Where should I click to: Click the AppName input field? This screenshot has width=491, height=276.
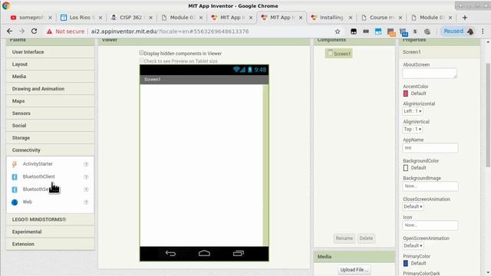430,148
